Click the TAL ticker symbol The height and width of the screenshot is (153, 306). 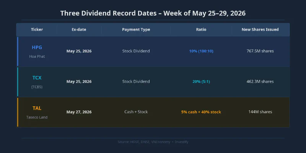click(37, 108)
